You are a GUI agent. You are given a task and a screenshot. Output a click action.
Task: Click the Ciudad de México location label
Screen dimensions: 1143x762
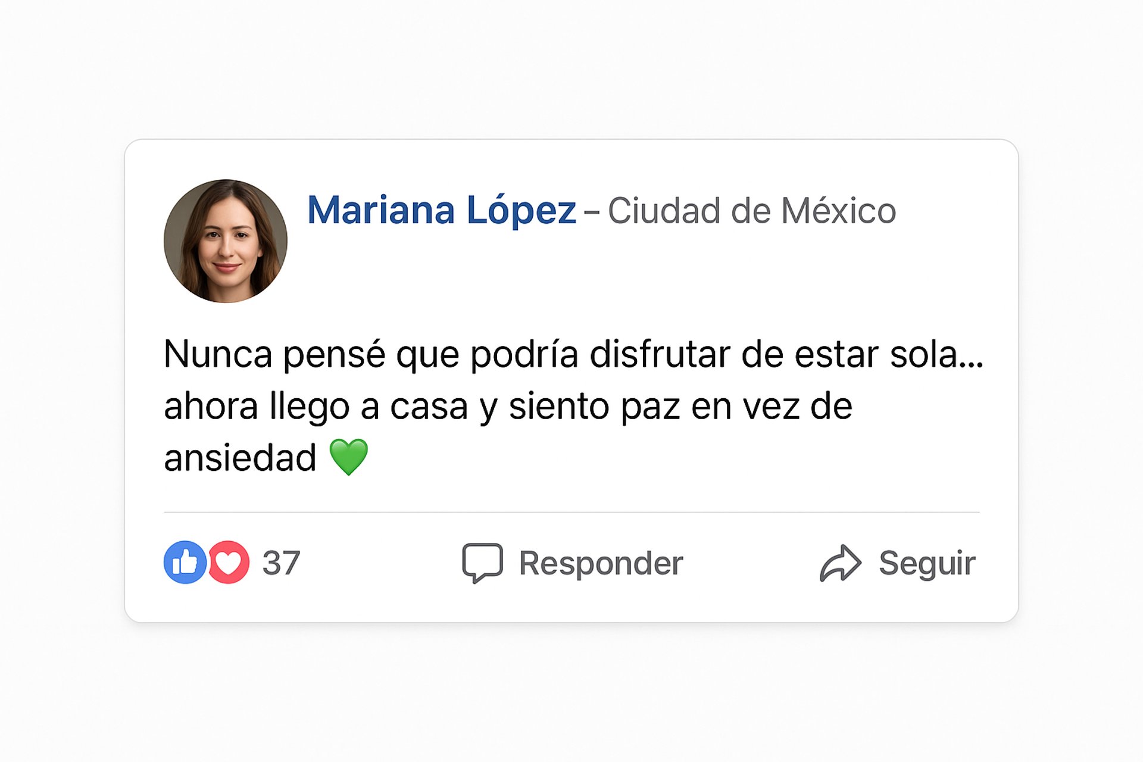(751, 211)
